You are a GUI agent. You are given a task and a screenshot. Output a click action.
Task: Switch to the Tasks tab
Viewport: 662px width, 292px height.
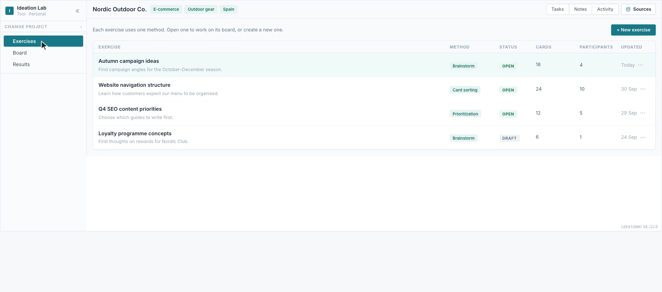(x=557, y=9)
